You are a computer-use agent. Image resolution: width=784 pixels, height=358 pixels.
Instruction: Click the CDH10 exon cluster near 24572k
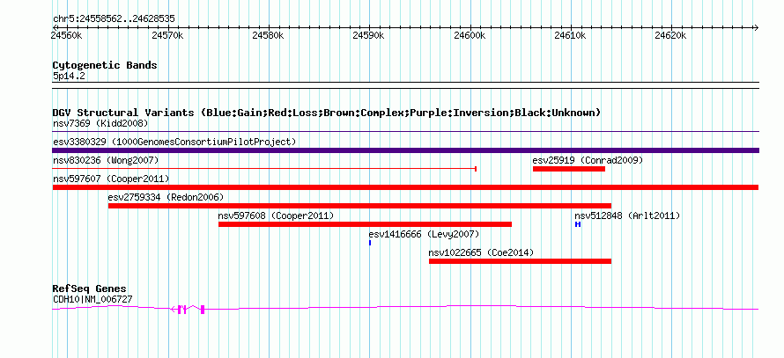point(182,310)
